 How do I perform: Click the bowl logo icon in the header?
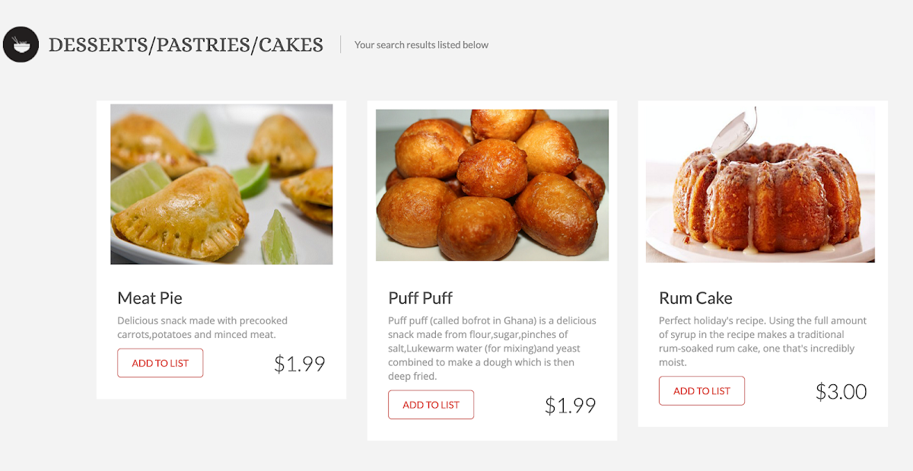[x=21, y=44]
